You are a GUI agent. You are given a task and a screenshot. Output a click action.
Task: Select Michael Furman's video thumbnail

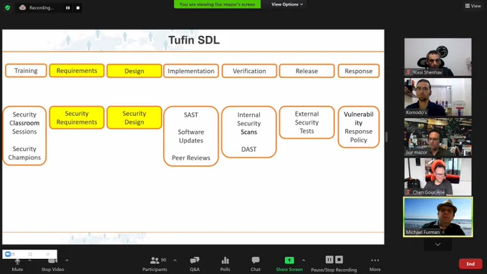(438, 217)
